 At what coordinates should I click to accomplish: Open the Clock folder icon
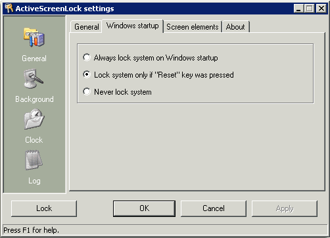point(34,119)
